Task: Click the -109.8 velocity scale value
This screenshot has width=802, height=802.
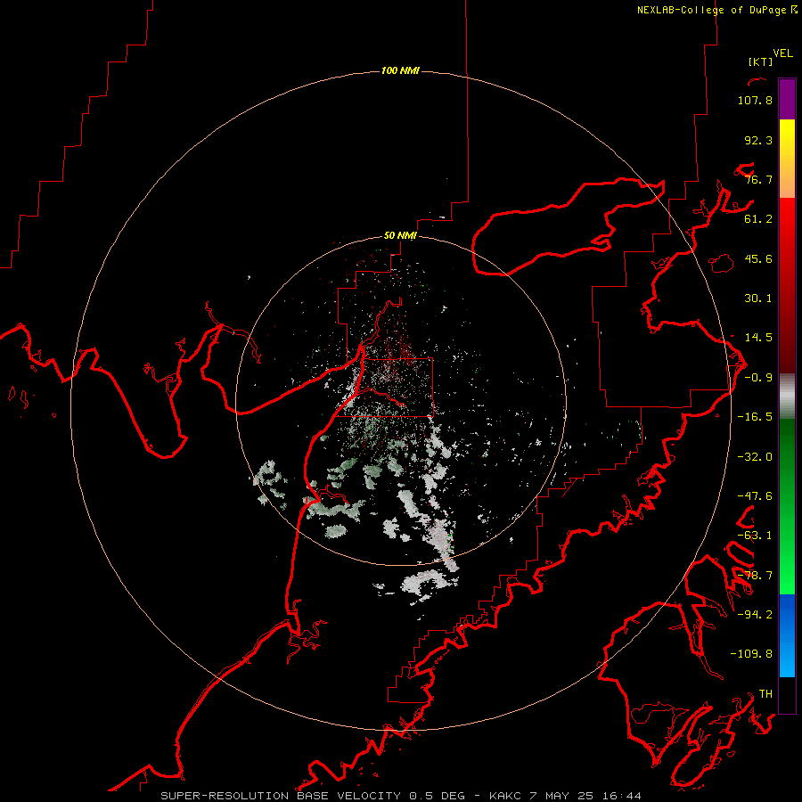Action: 751,654
